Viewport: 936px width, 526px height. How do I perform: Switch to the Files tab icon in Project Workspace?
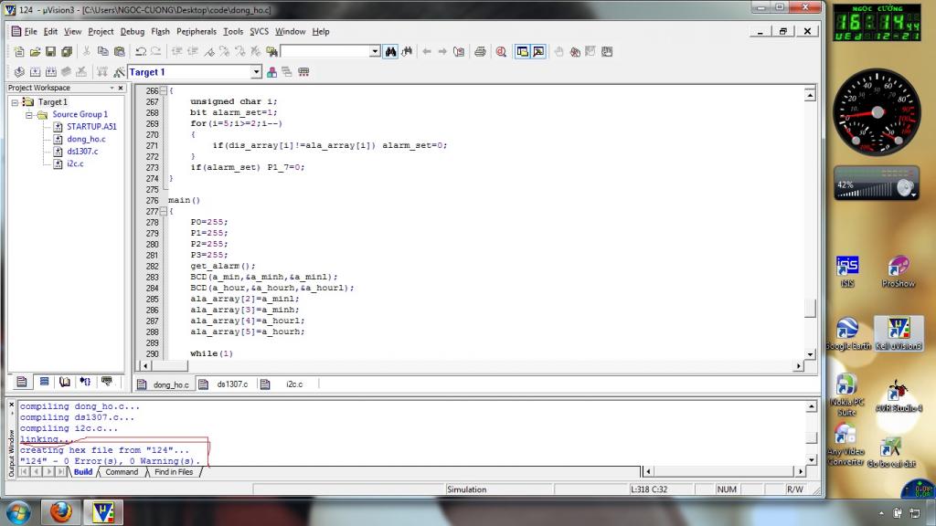[22, 382]
